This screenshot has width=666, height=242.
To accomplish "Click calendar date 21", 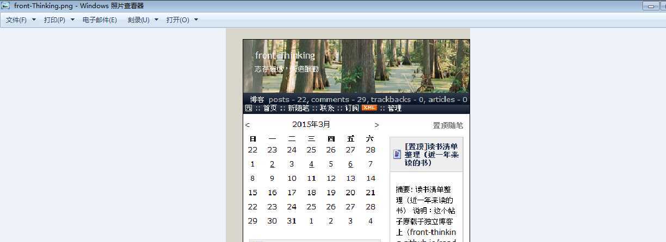I will (371, 192).
